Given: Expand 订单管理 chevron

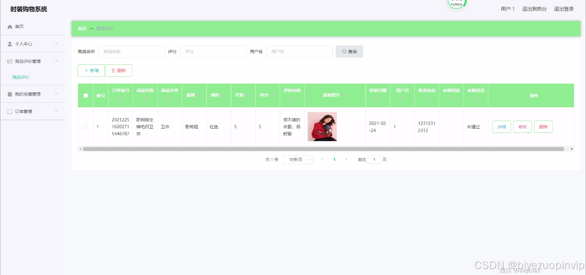Looking at the screenshot, I should pyautogui.click(x=56, y=112).
